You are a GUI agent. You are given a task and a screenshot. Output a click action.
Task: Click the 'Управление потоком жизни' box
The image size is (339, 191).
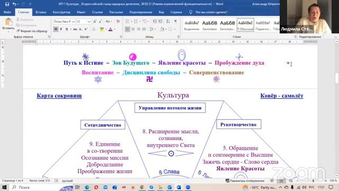tap(170, 108)
